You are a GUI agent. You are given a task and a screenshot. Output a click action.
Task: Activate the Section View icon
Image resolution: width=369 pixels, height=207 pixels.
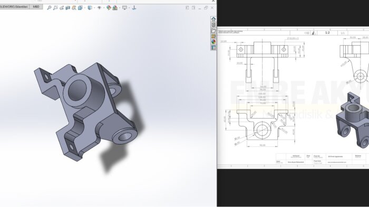click(68, 8)
